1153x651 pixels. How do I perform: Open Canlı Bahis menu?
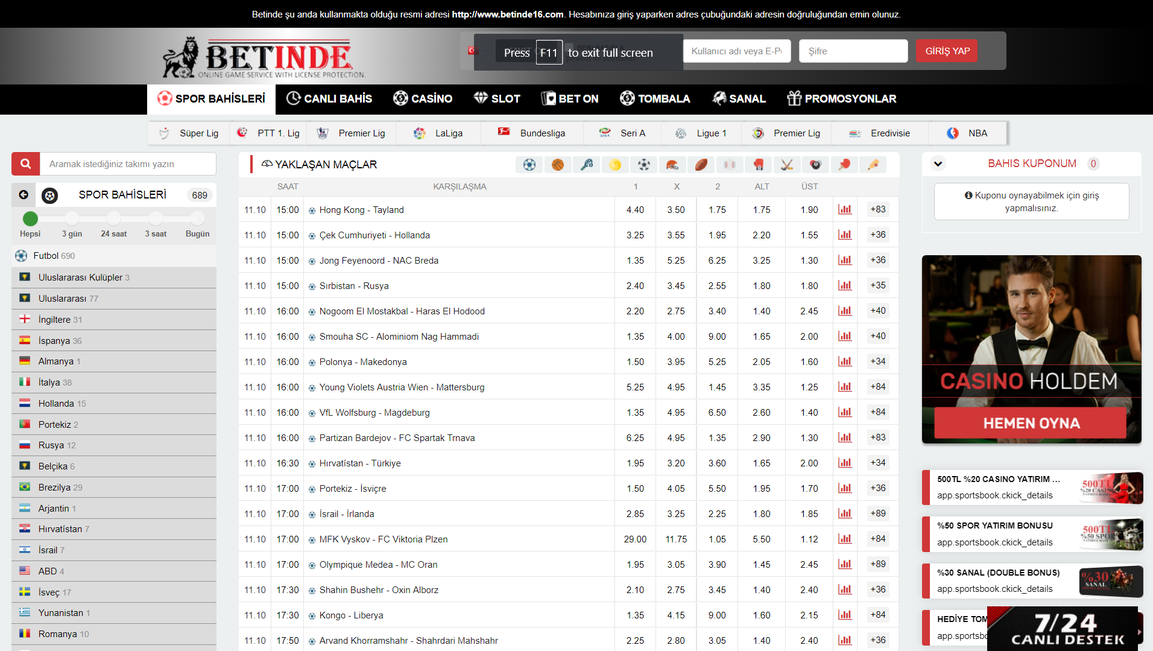[329, 99]
